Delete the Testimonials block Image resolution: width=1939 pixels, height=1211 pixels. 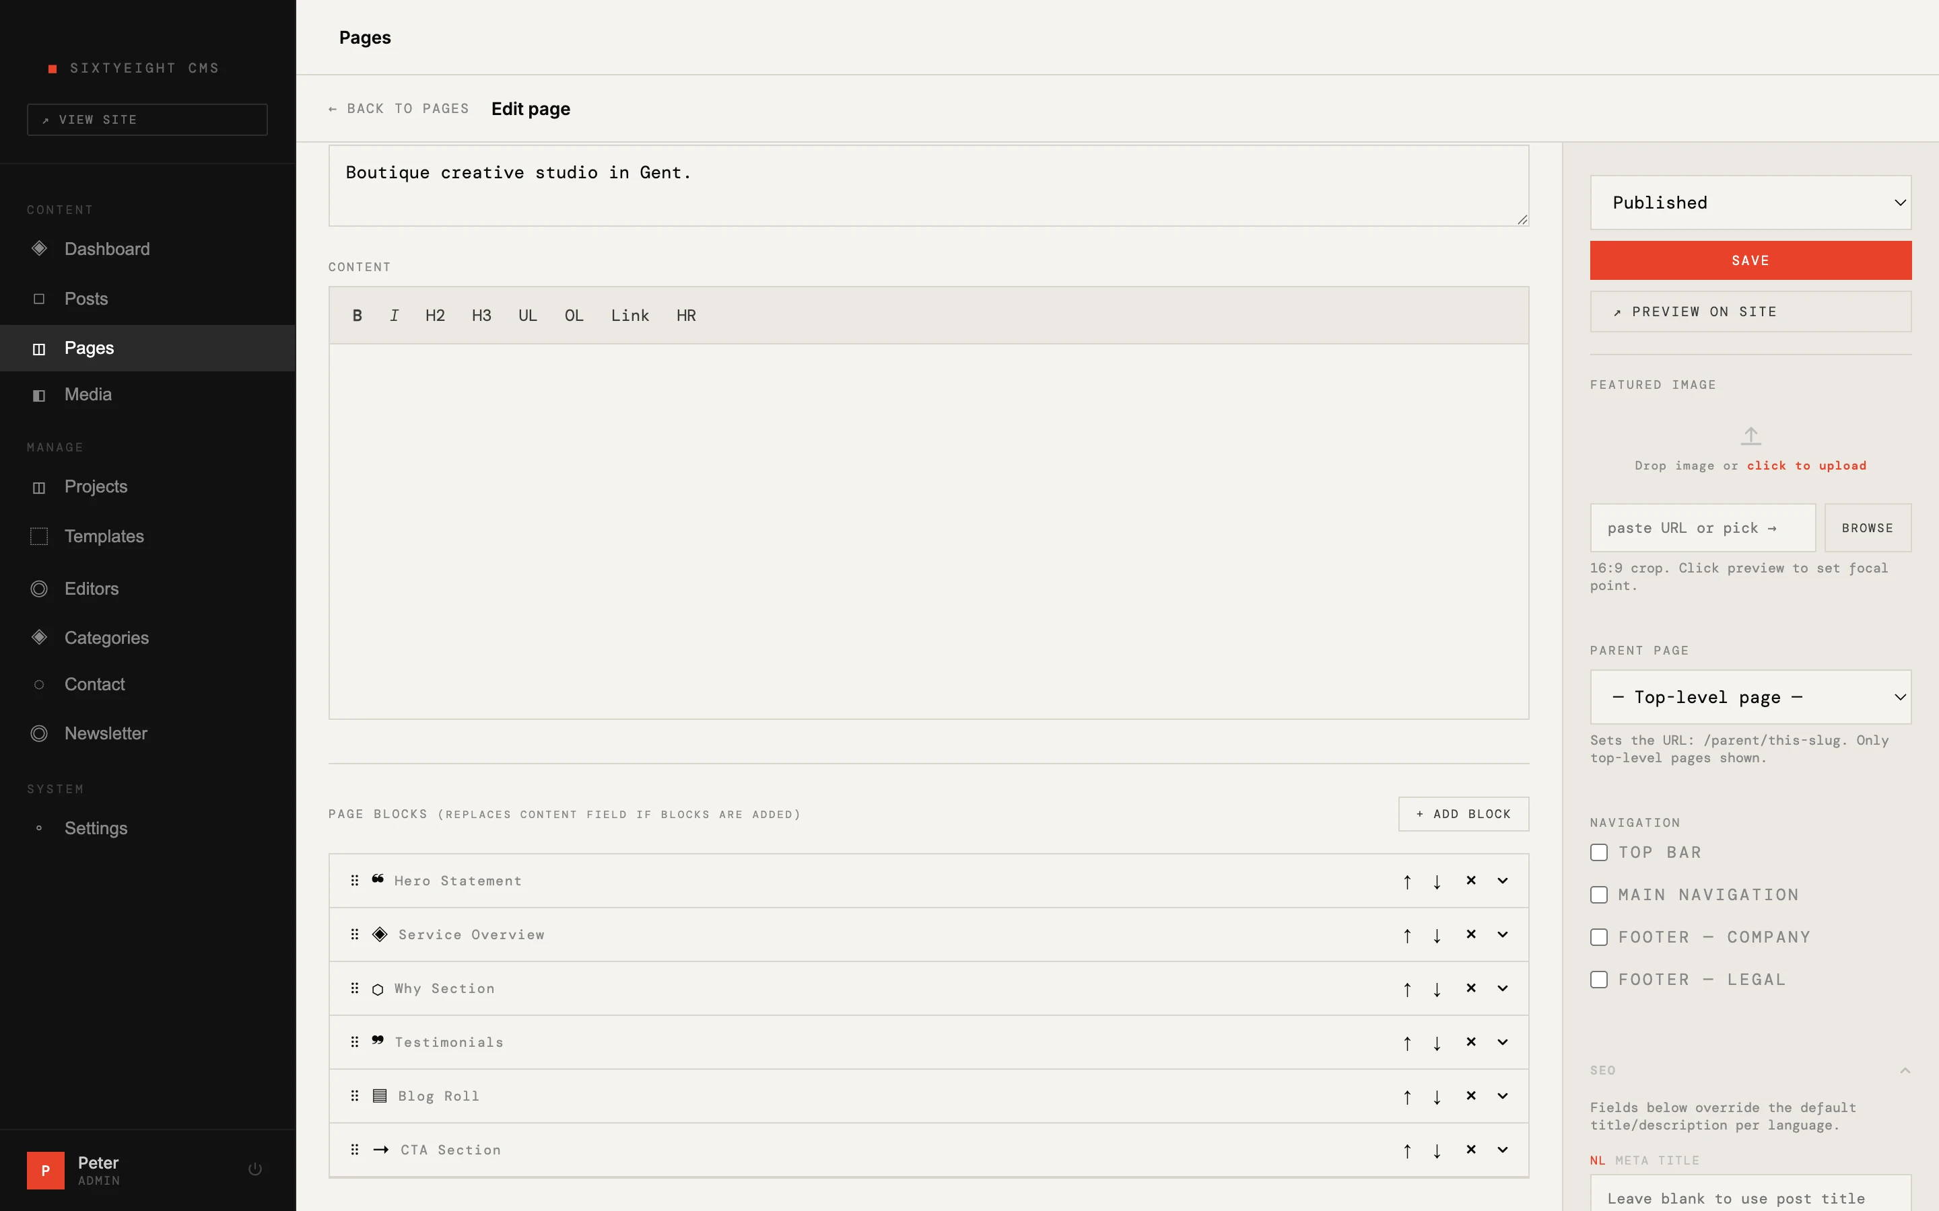click(x=1471, y=1042)
